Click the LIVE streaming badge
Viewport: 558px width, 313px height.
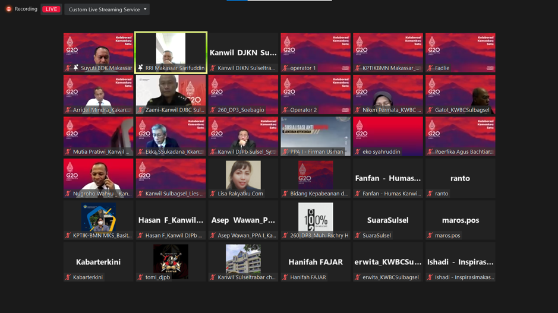[51, 10]
